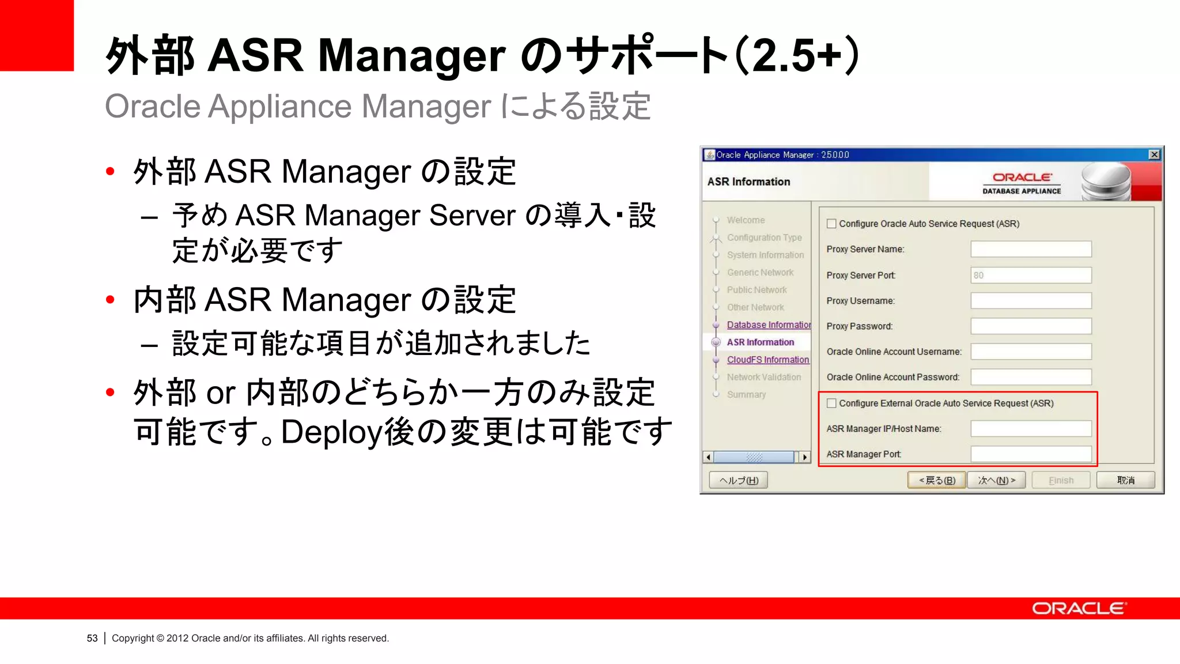Click the slide page number 53
The image size is (1180, 664).
coord(92,638)
